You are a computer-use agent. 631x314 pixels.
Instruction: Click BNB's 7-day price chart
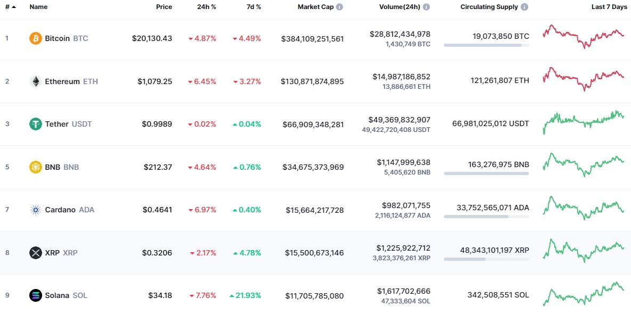(x=584, y=165)
